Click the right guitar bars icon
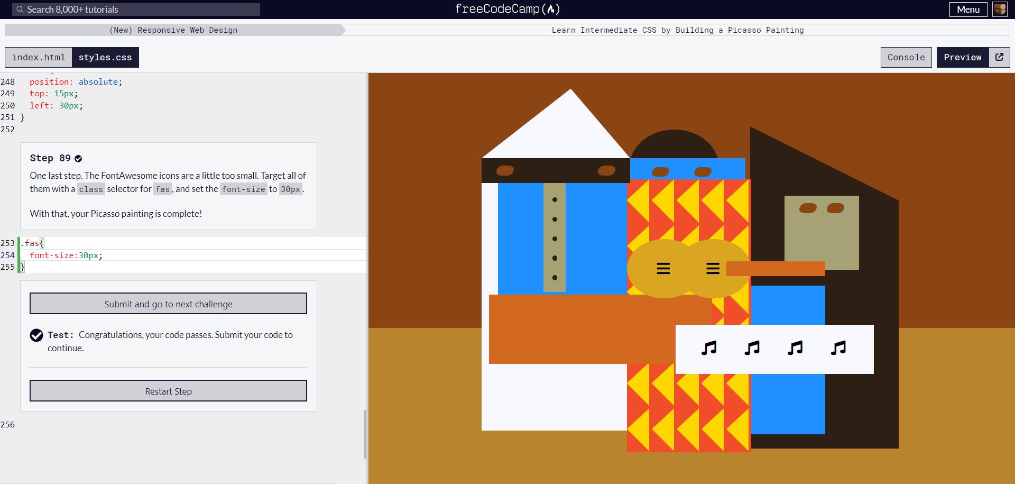This screenshot has height=484, width=1015. (713, 269)
